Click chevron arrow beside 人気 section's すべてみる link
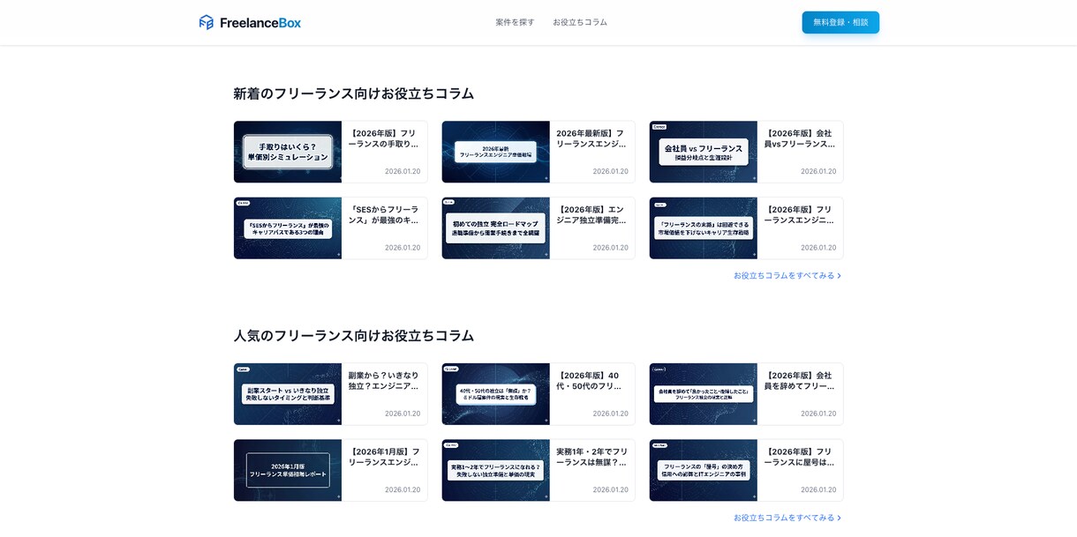Viewport: 1077px width, 537px height. (839, 518)
